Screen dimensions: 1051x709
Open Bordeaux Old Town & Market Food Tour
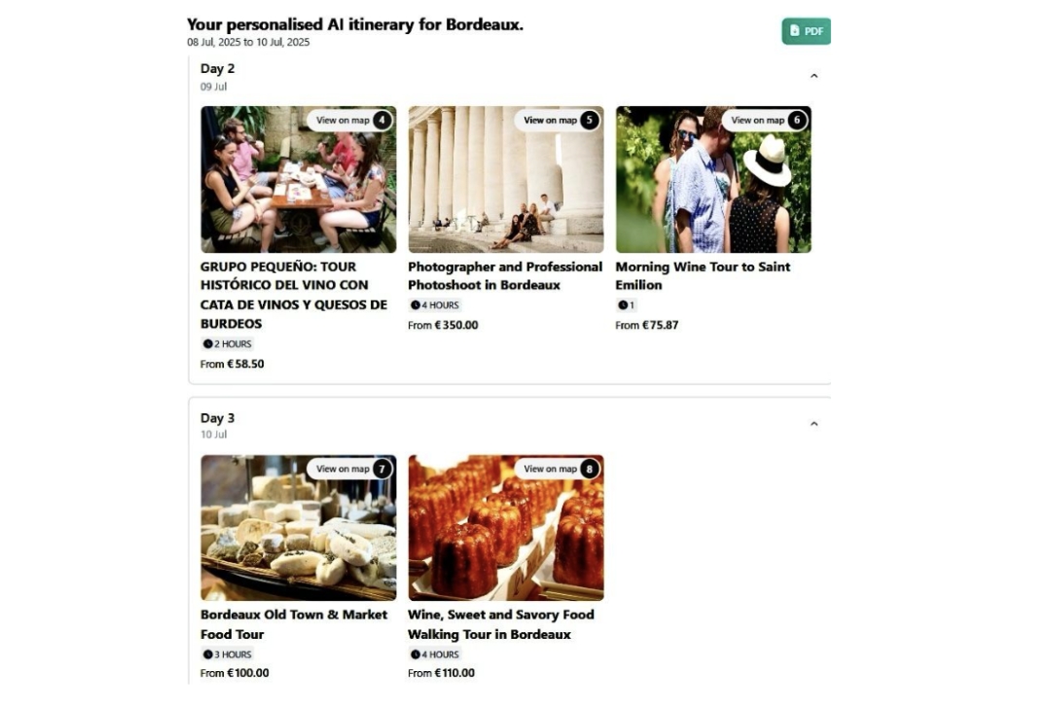pyautogui.click(x=294, y=623)
